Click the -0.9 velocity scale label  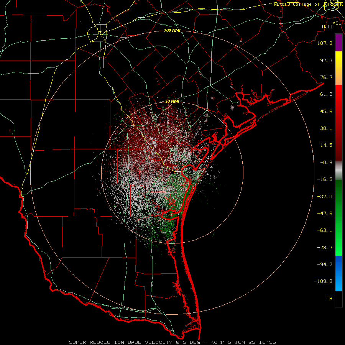click(x=326, y=163)
